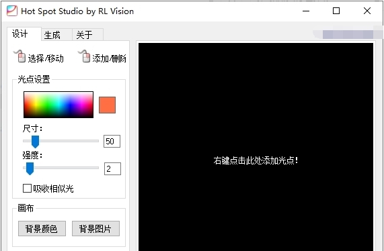The height and width of the screenshot is (251, 384).
Task: Click the Hot Spot Studio app icon
Action: pos(12,11)
